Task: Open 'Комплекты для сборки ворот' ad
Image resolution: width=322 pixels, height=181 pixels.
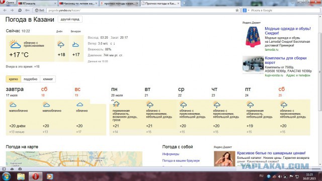Action: click(285, 60)
